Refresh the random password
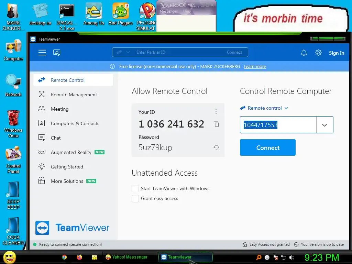 [x=216, y=147]
